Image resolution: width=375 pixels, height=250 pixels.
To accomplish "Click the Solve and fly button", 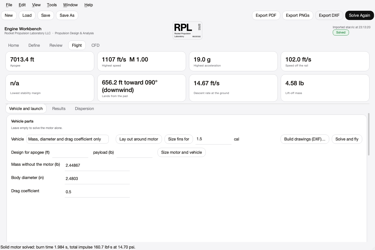I will tap(347, 139).
